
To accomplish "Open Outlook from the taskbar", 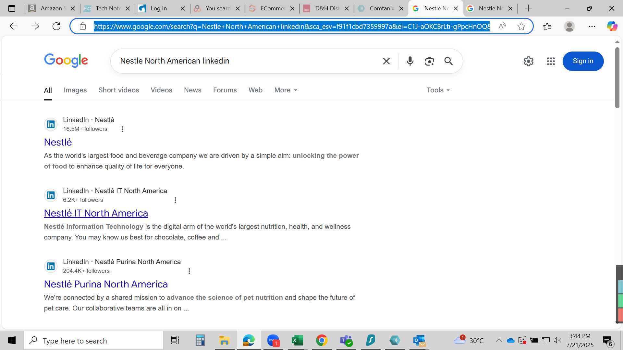I will 419,340.
